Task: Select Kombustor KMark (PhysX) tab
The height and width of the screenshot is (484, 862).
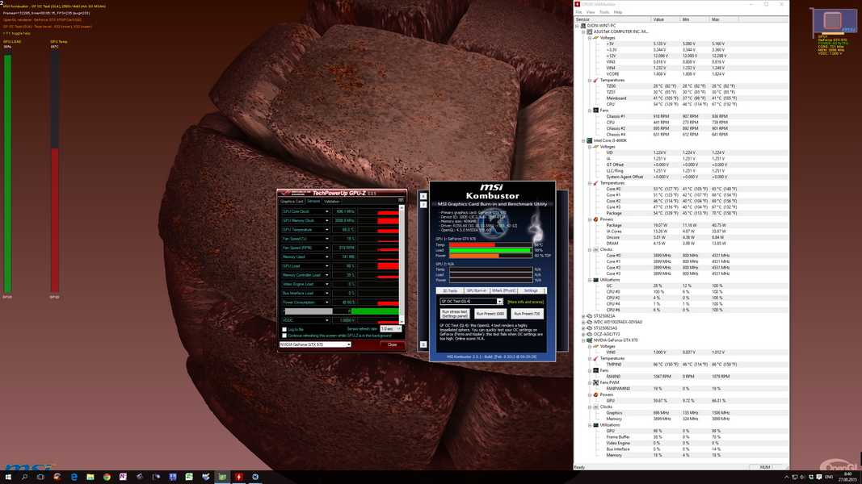Action: coord(503,291)
